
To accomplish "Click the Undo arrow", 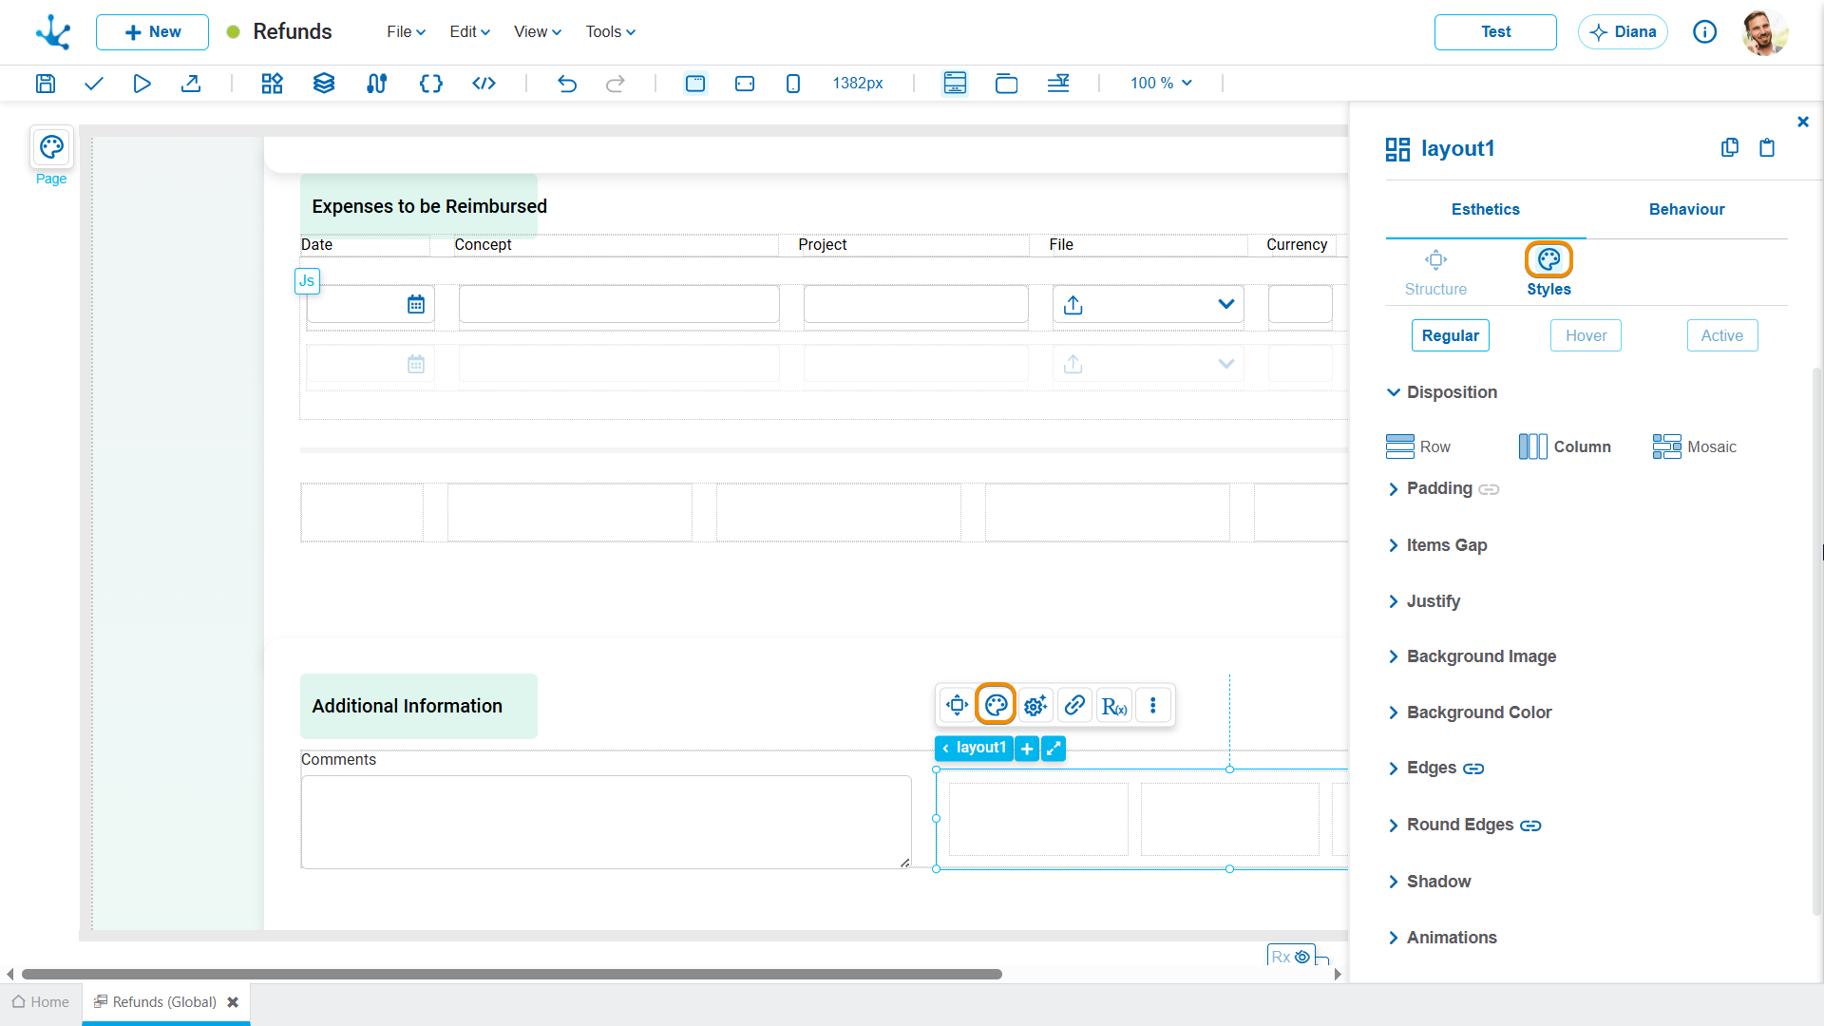I will tap(567, 84).
